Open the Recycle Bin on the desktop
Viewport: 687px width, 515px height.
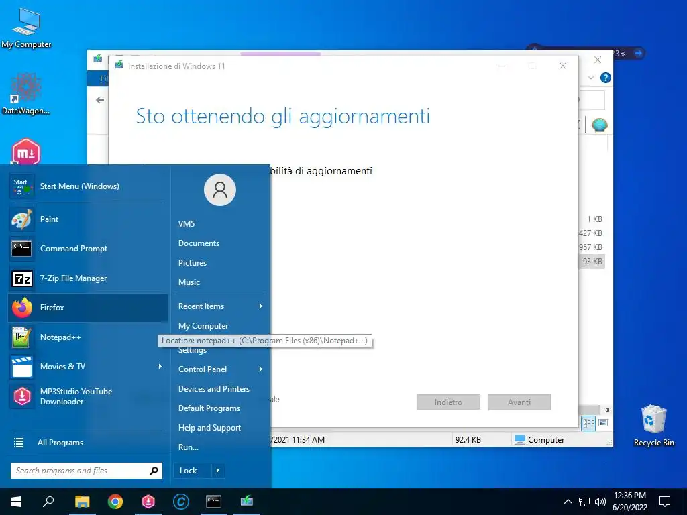click(653, 426)
